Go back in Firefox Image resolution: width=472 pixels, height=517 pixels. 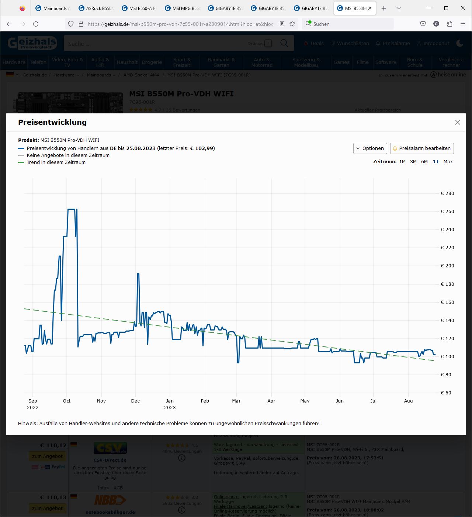click(10, 24)
